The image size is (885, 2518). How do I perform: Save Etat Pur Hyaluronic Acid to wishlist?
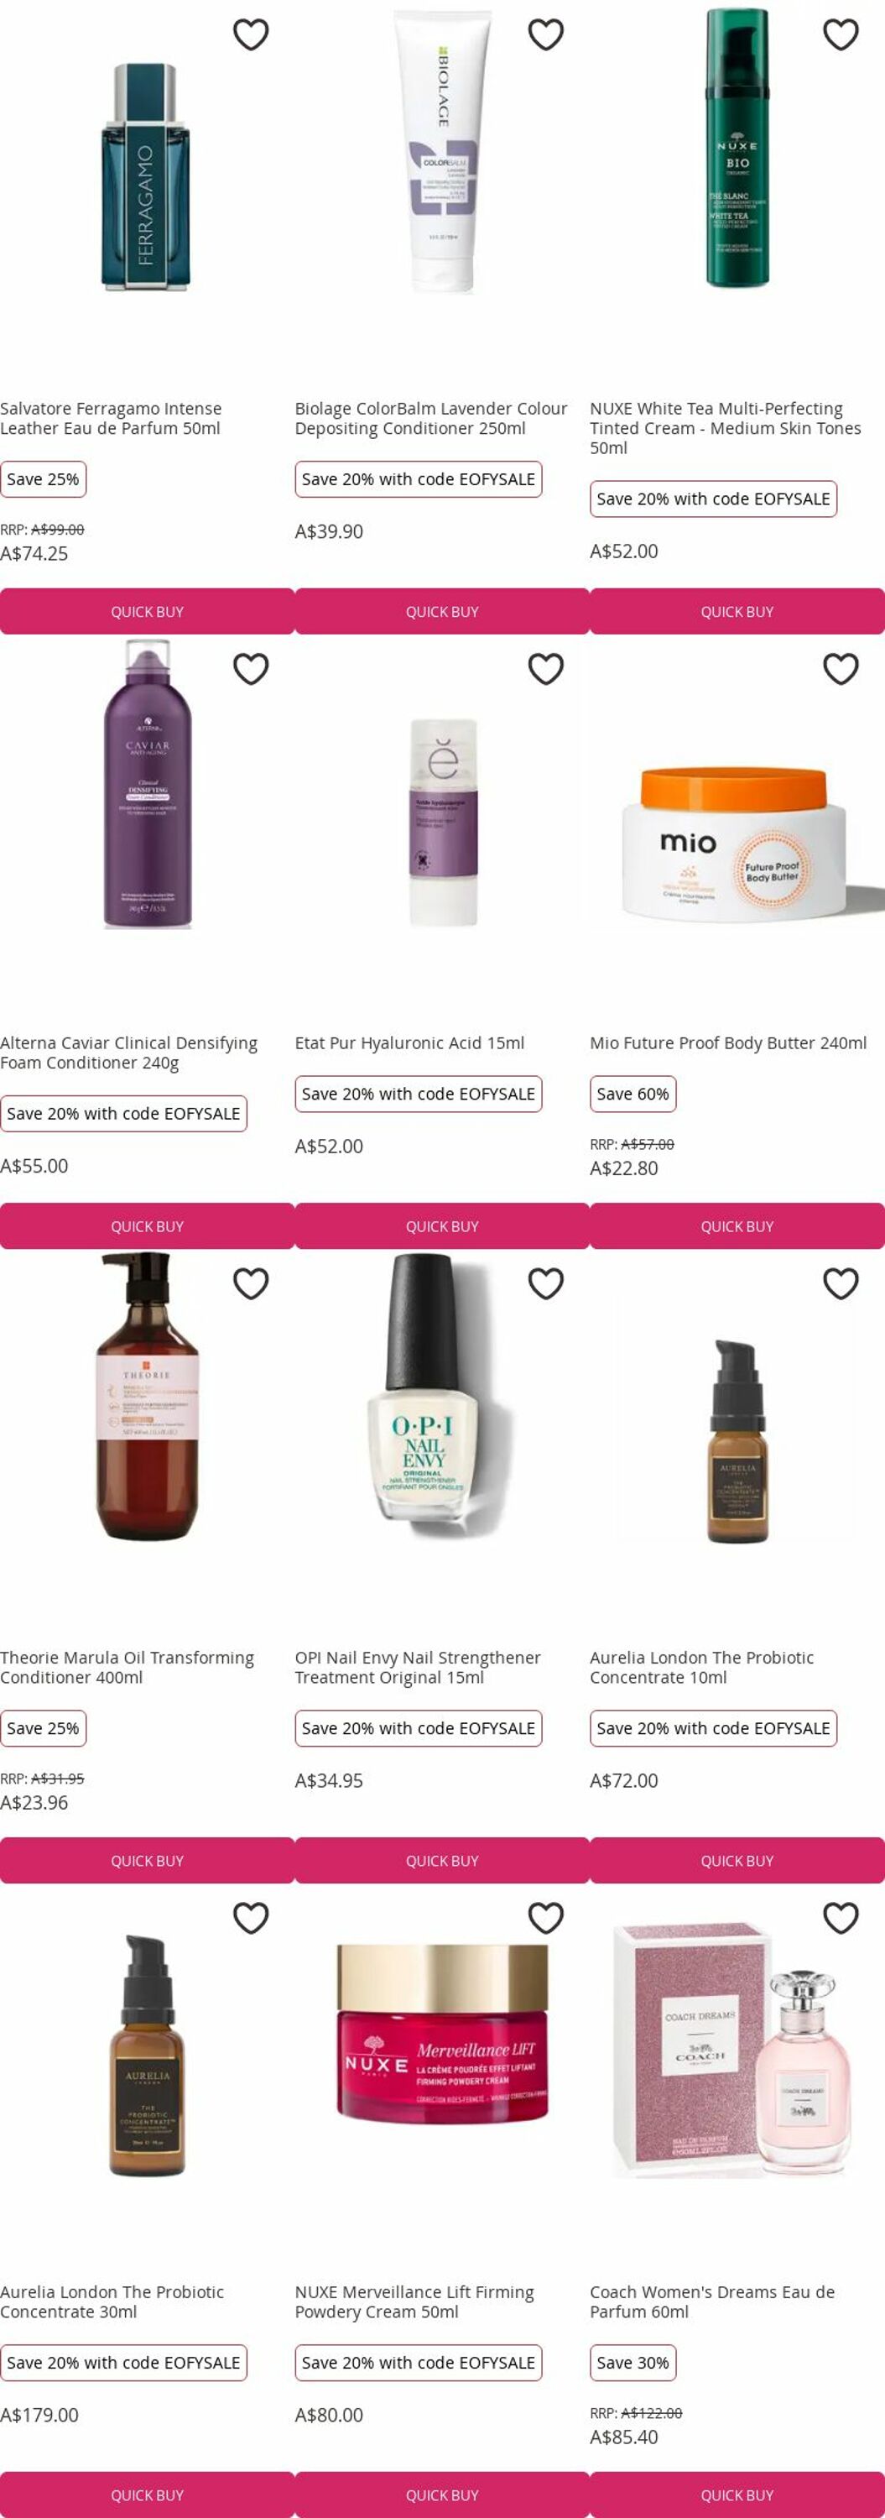546,669
